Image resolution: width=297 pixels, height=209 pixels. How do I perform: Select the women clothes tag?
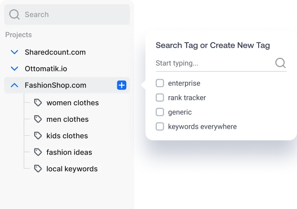72,102
